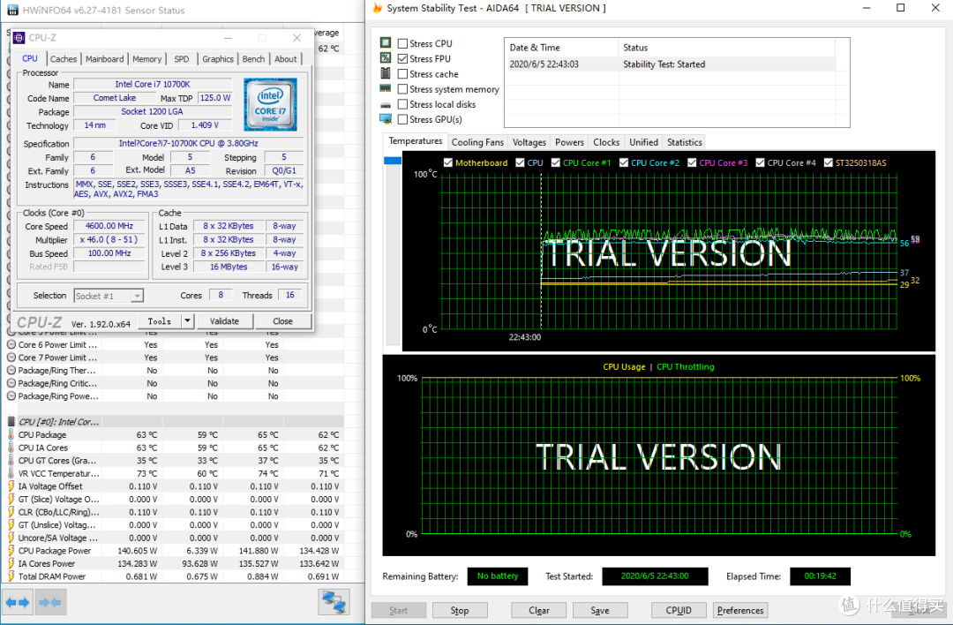
Task: Click the Stress CPU chip icon
Action: (x=386, y=42)
